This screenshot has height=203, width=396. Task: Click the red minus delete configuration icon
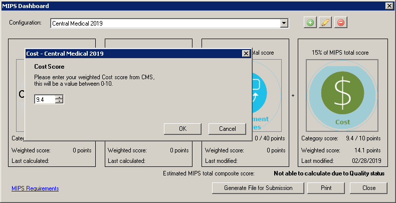tap(341, 23)
